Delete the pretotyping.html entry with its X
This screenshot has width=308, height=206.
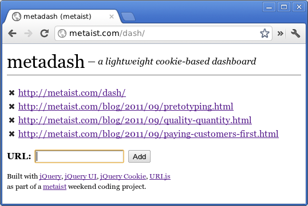(x=12, y=107)
